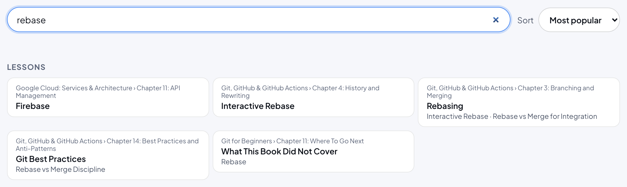Click the Chapter 14: Best Practices and Anti-Patterns breadcrumb
627x187 pixels.
[x=107, y=145]
